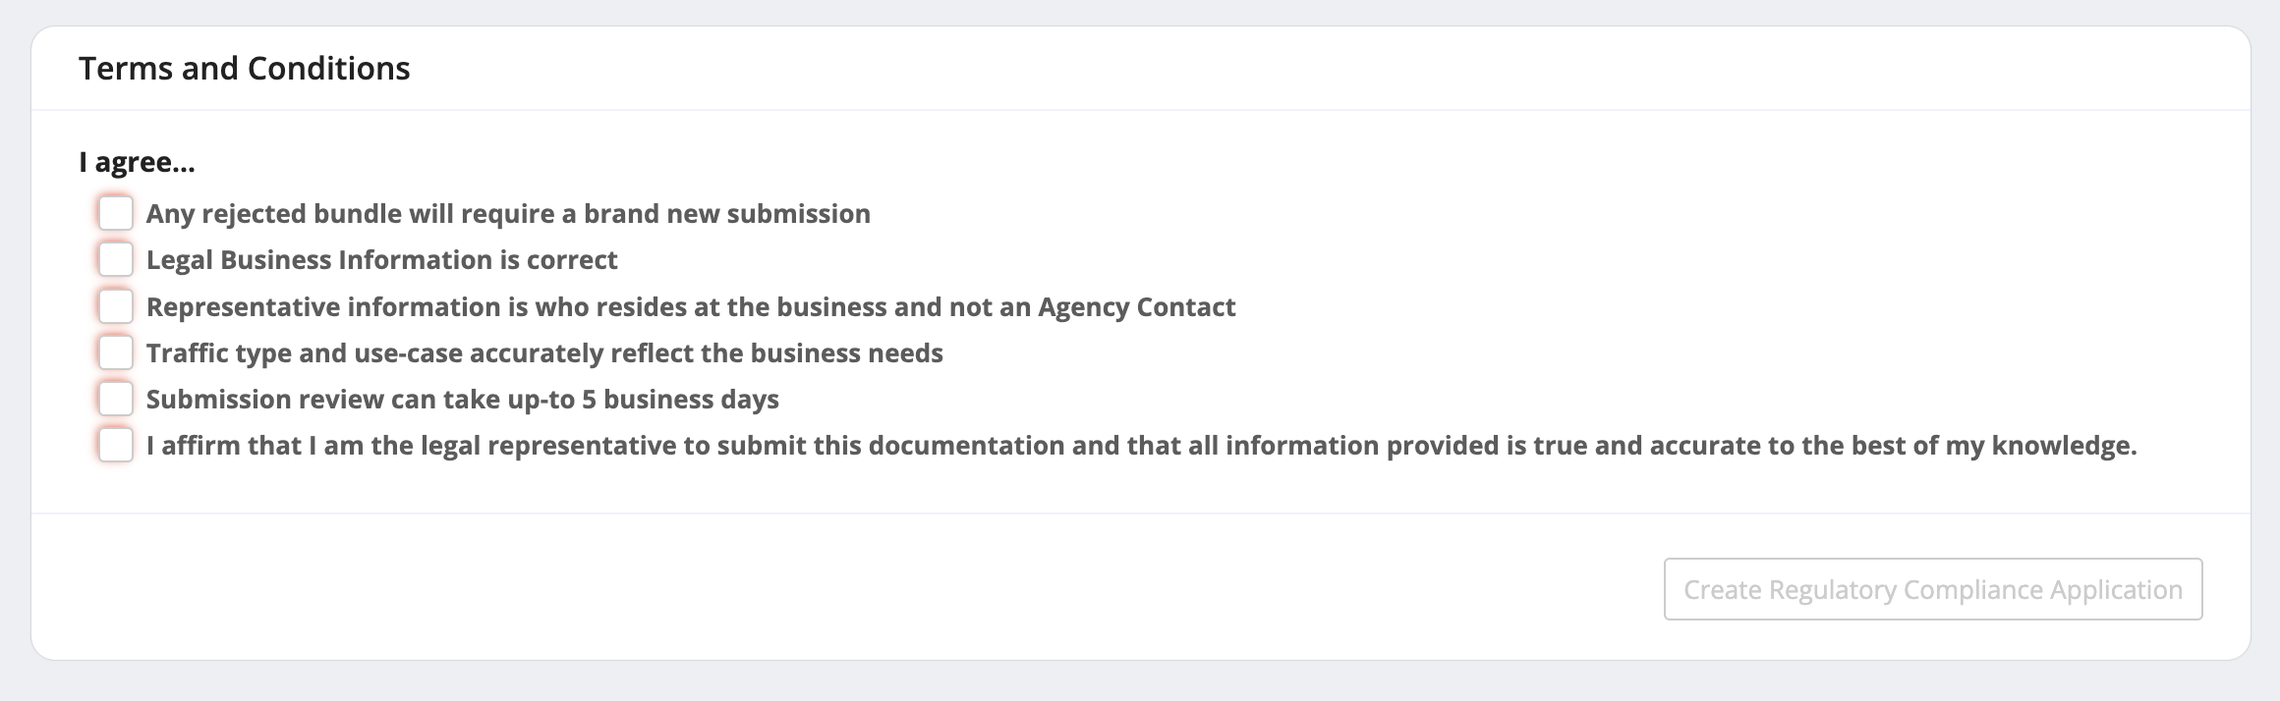The image size is (2280, 701).
Task: Enable the Representative information agreement checkbox
Action: pyautogui.click(x=116, y=306)
